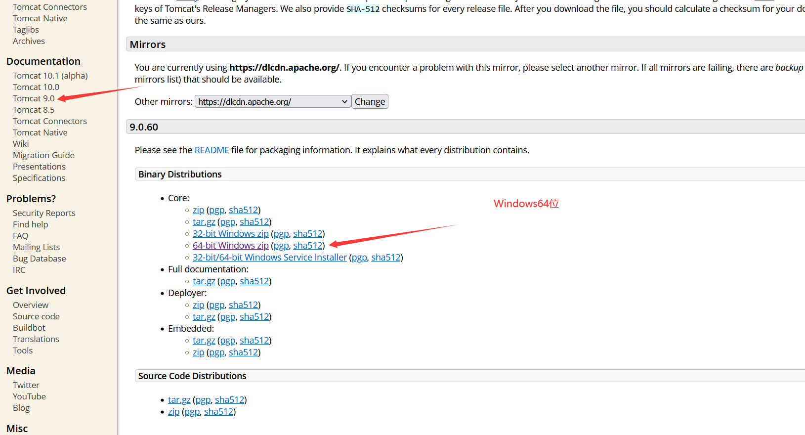
Task: Open the Taglibs download link
Action: [x=26, y=30]
